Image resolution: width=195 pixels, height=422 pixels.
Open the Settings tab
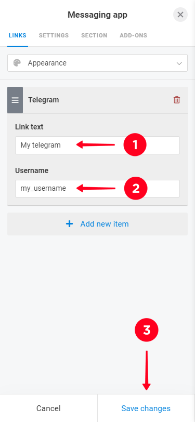(54, 35)
